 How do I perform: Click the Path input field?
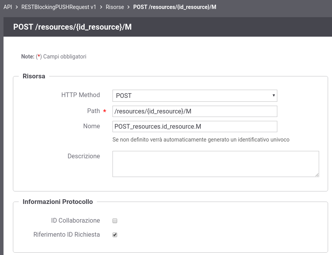195,111
